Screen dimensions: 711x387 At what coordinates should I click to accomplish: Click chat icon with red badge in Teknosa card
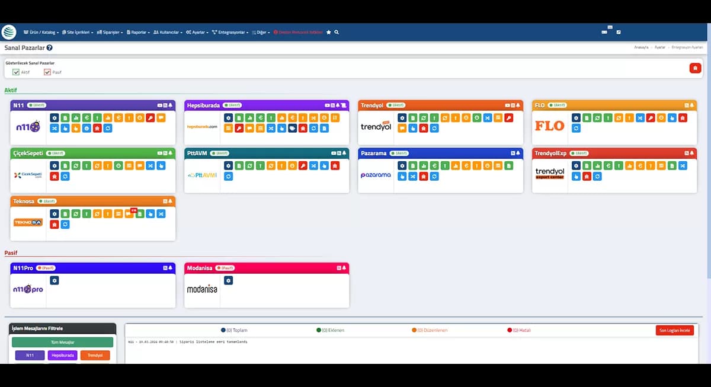point(129,213)
